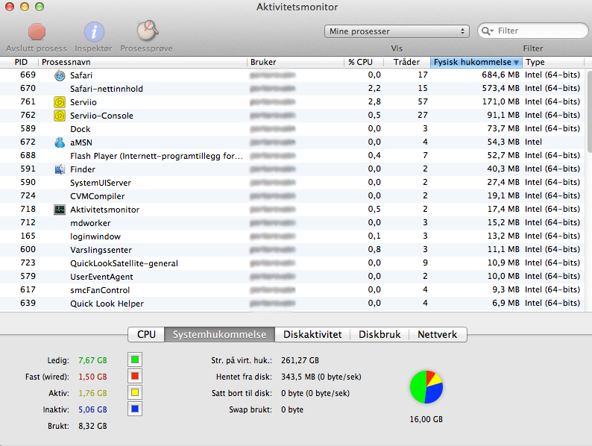This screenshot has height=446, width=592.
Task: Click the 7,67 GB Ledig value
Action: tap(92, 360)
